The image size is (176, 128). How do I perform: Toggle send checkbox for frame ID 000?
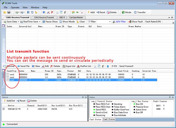(x=8, y=74)
